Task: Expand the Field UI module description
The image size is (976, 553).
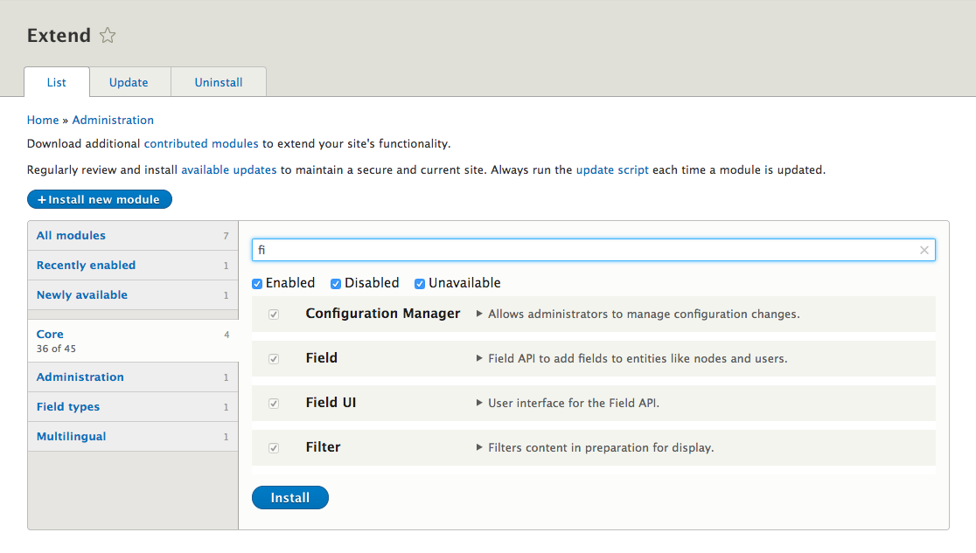Action: 479,403
